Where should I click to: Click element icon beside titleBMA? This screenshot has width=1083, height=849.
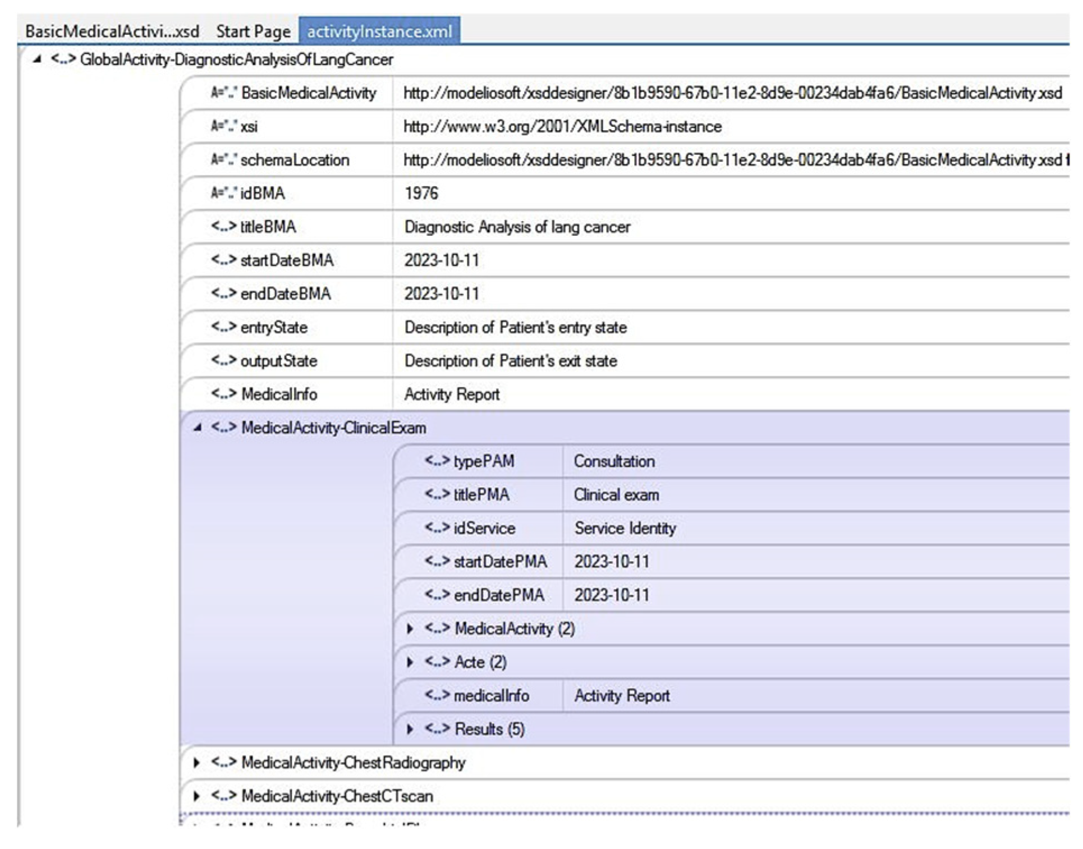tap(223, 227)
